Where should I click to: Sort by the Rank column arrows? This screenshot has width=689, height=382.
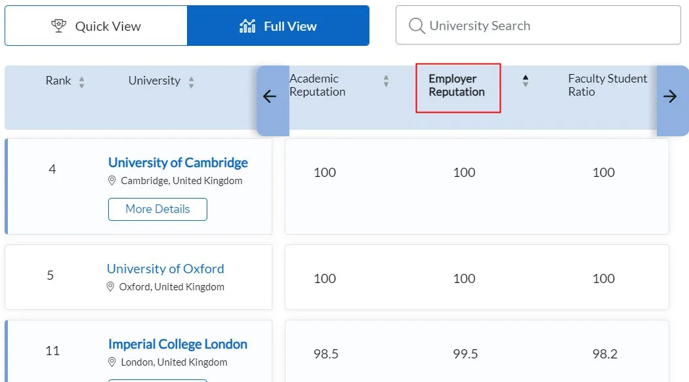(81, 82)
